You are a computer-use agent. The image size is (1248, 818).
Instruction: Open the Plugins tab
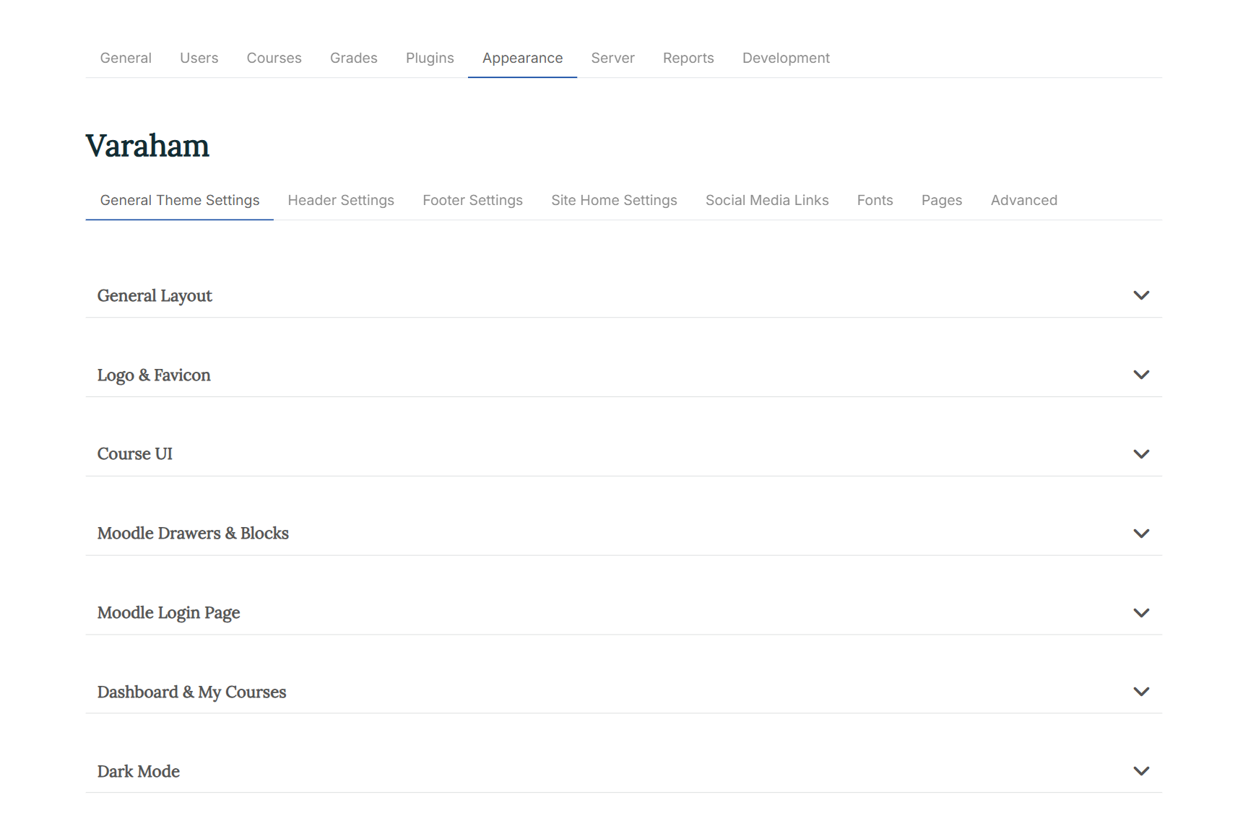tap(430, 58)
